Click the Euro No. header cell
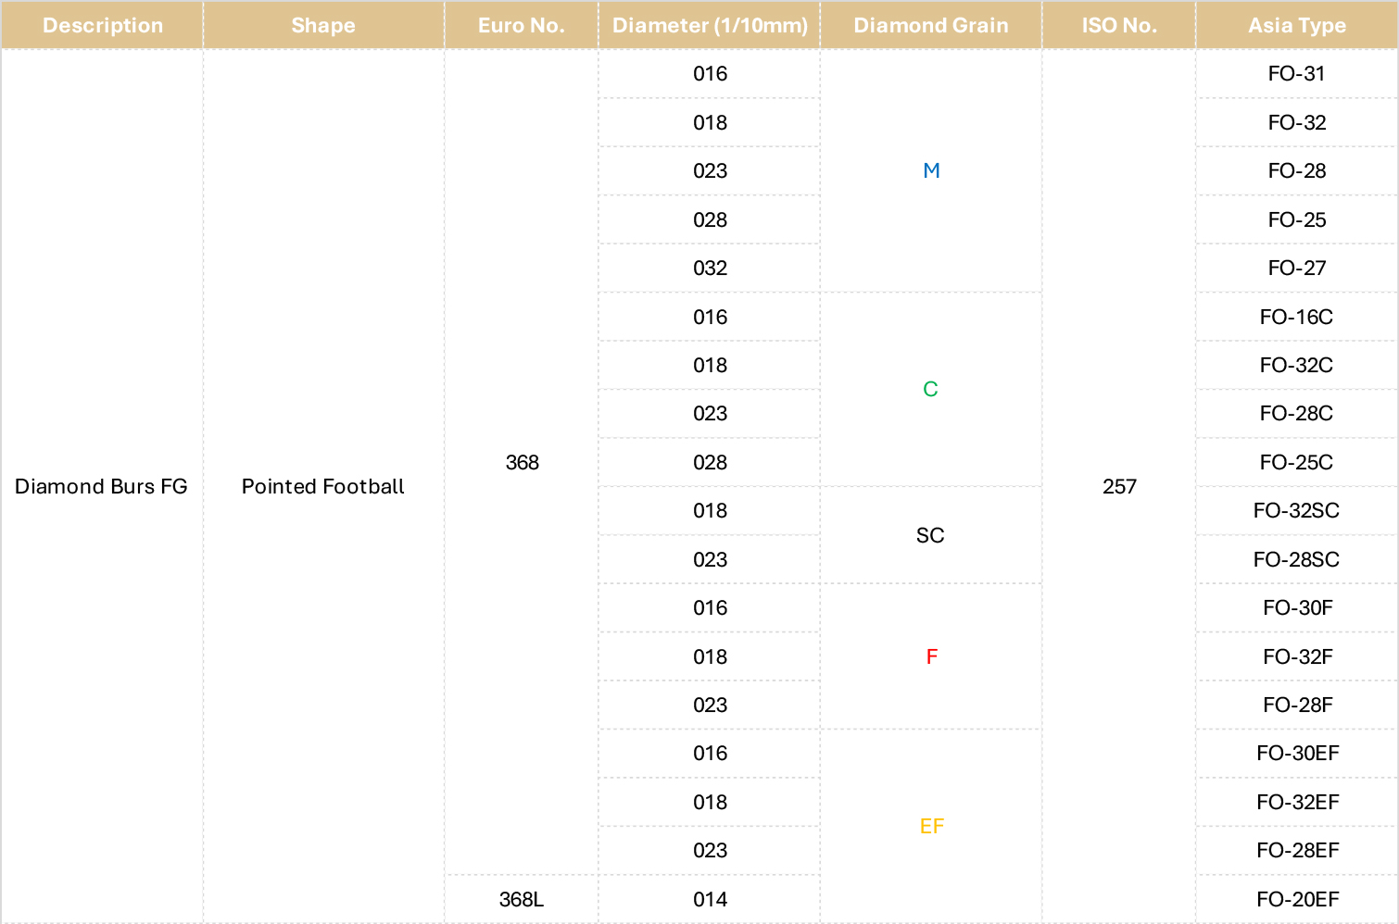Viewport: 1399px width, 924px height. click(x=522, y=25)
